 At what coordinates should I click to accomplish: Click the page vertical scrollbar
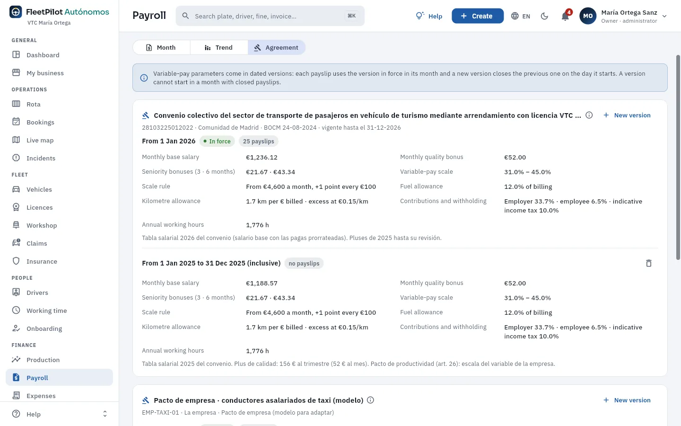point(678,157)
